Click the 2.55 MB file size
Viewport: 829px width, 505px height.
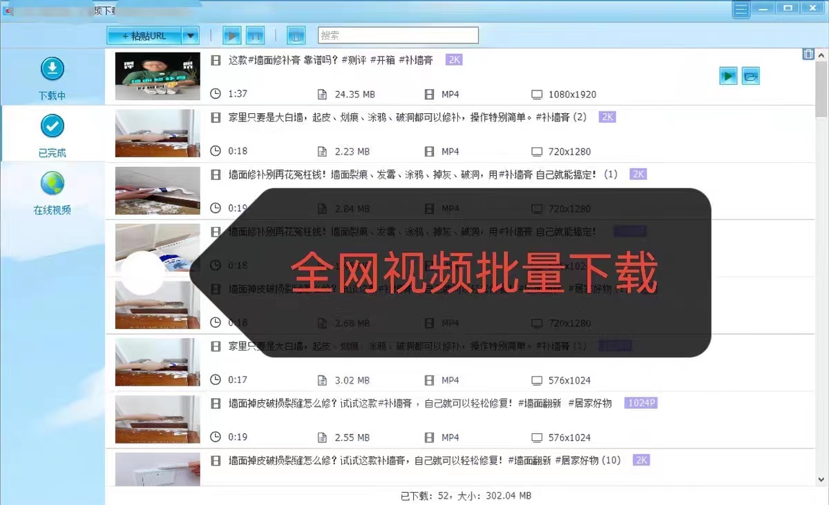[352, 437]
